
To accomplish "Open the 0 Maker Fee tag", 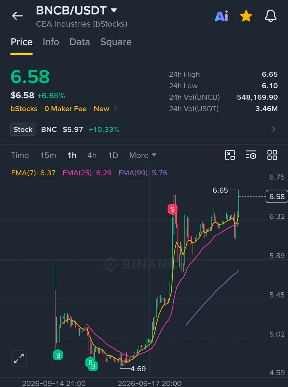I will point(65,109).
